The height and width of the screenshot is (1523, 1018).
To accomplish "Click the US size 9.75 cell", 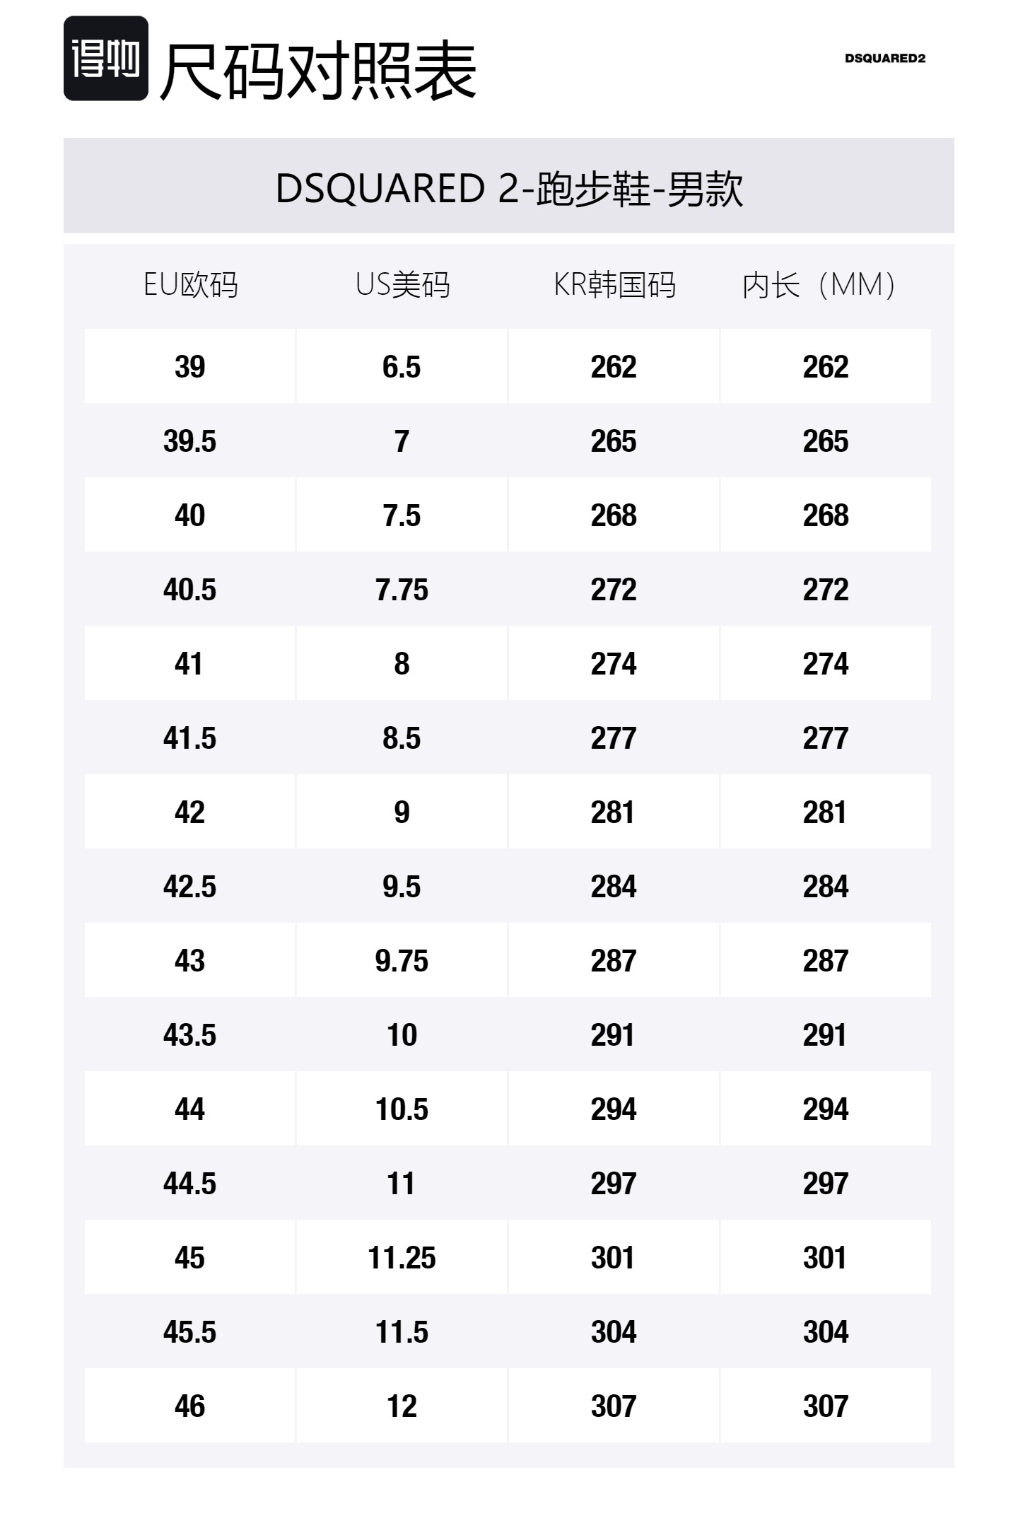I will click(402, 961).
